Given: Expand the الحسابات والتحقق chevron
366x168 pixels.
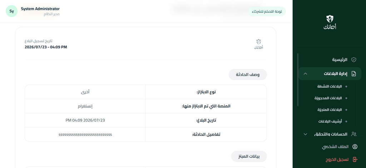Looking at the screenshot, I should click(305, 134).
